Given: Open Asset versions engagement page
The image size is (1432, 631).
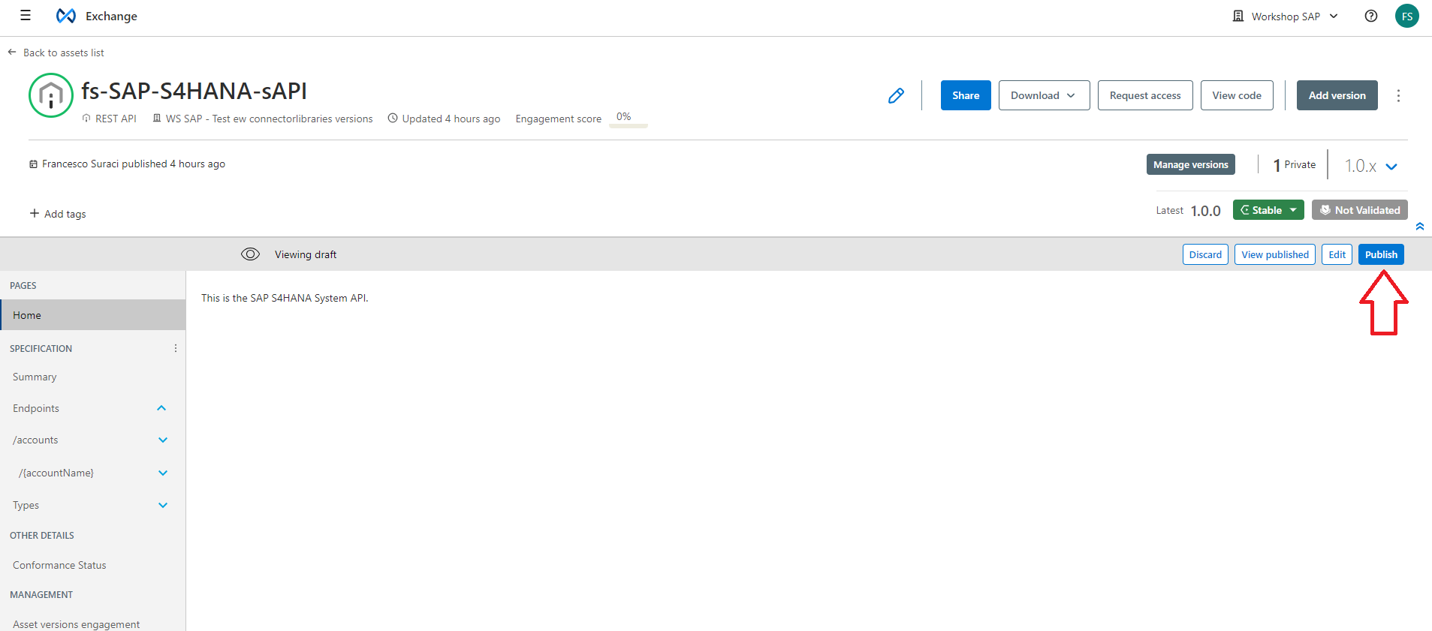Looking at the screenshot, I should click(76, 624).
